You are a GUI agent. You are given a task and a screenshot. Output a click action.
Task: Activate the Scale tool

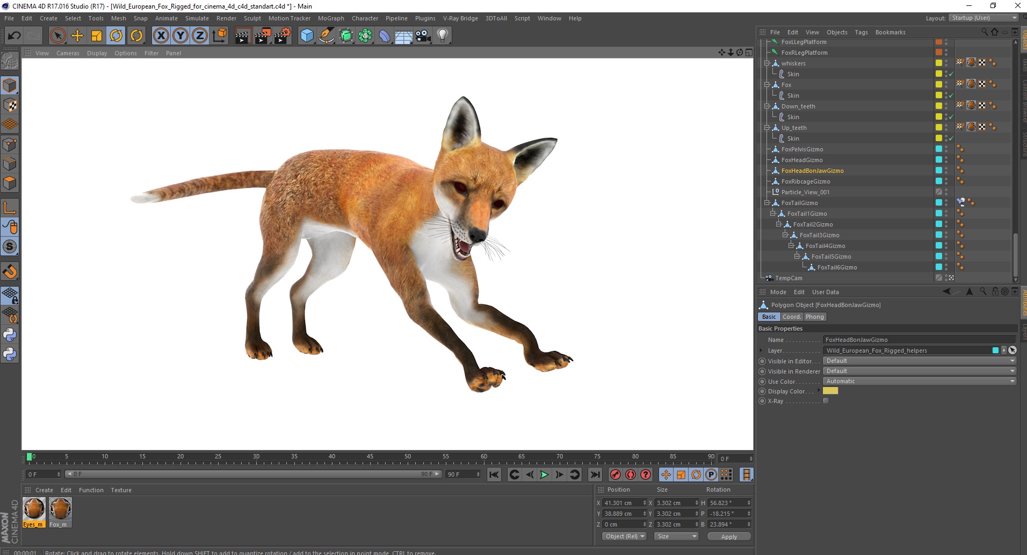[x=97, y=36]
